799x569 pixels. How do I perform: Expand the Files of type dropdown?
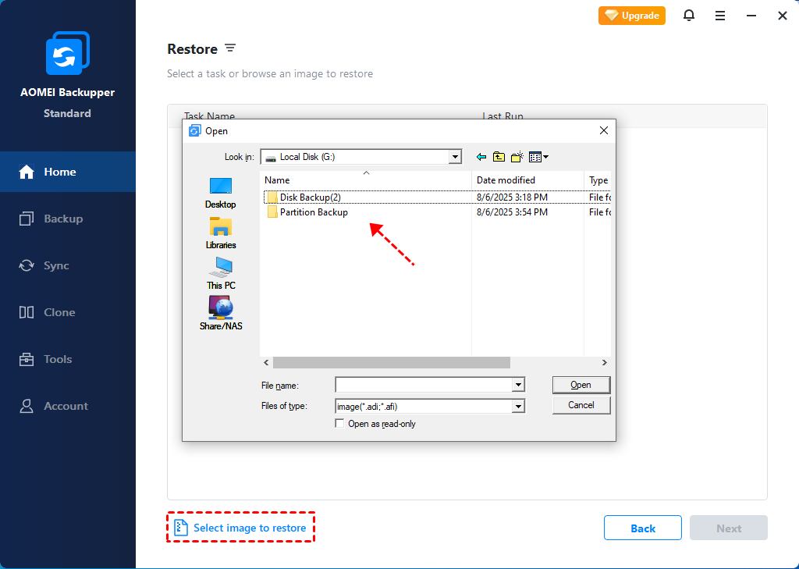(518, 407)
